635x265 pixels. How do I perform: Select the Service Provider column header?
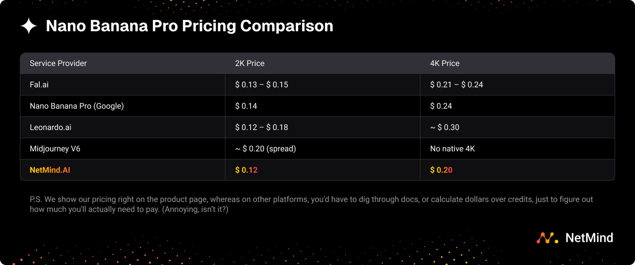[58, 64]
